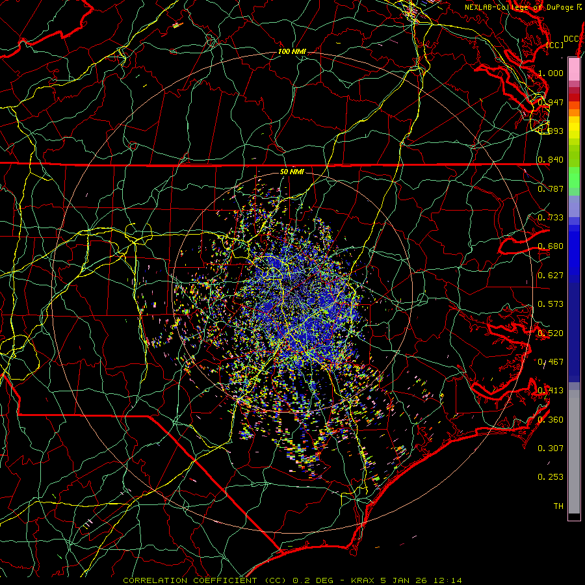Pick the bright green swatch in color bar

pos(574,178)
